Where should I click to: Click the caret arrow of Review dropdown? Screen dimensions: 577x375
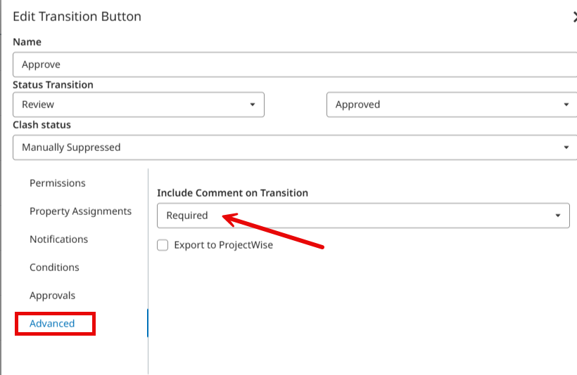pos(253,105)
